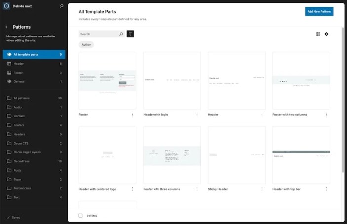This screenshot has height=224, width=347.
Task: Open the Footer with three columns thumbnail
Action: tap(172, 155)
